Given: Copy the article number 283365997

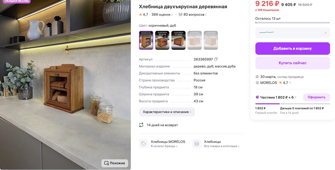Looking at the screenshot, I should click(216, 59).
